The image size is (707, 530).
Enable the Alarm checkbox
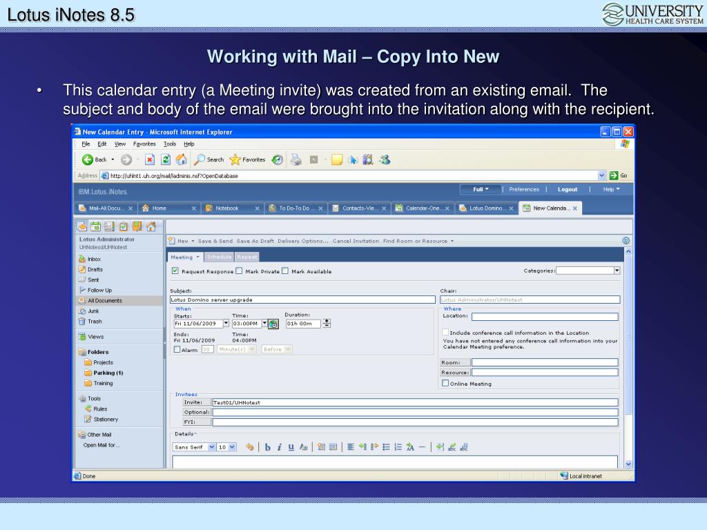pyautogui.click(x=177, y=349)
